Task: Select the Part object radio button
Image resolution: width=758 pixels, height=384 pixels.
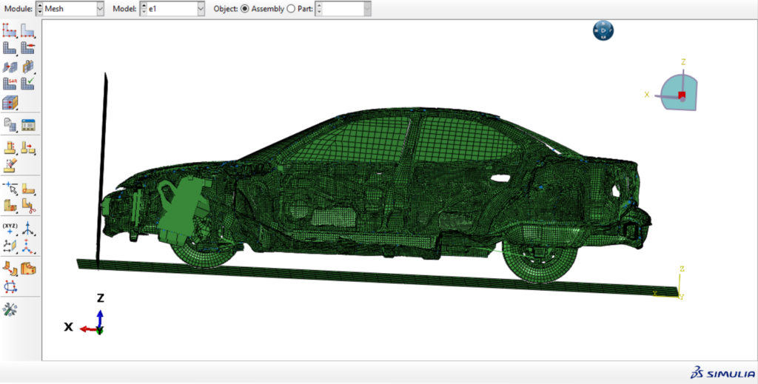Action: point(290,9)
